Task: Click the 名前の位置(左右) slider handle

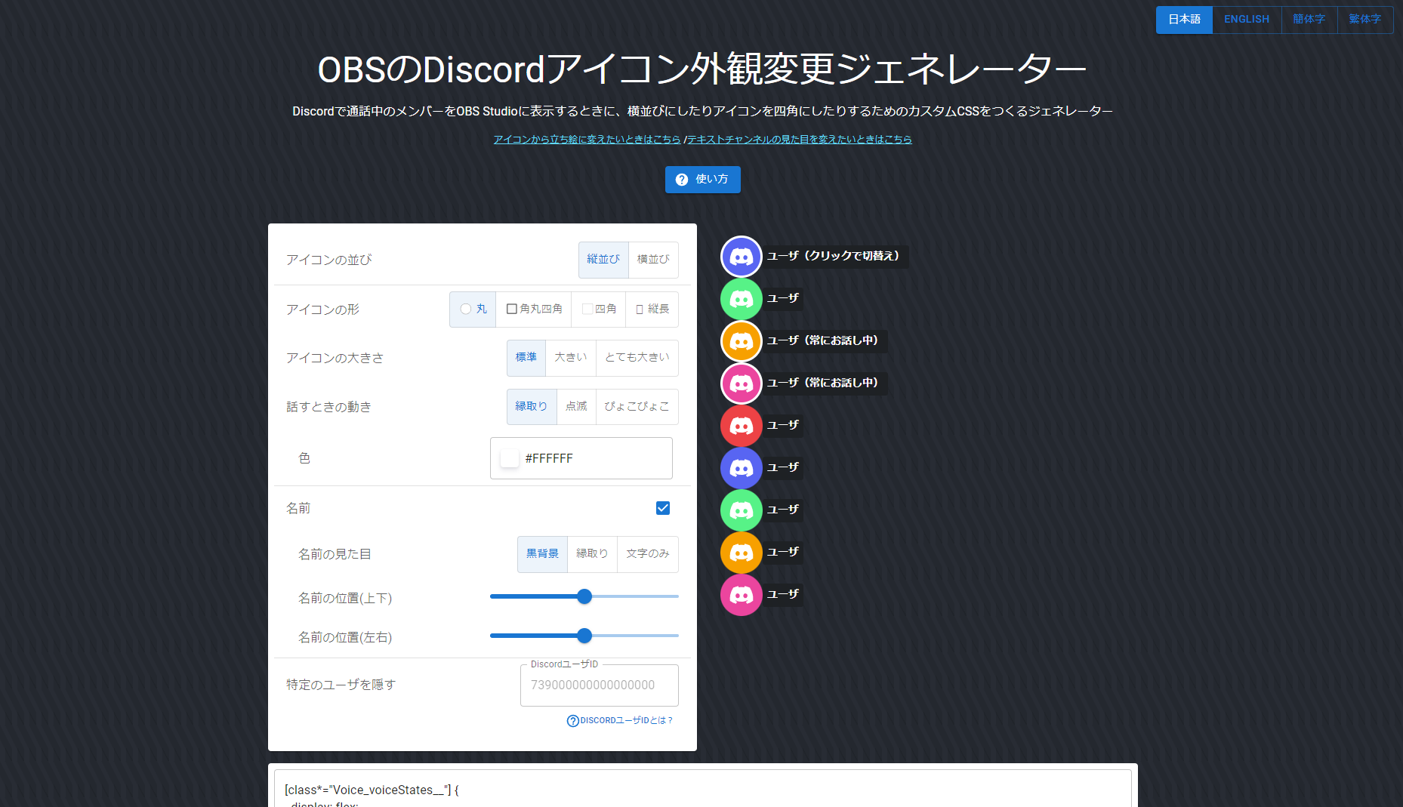Action: point(584,636)
